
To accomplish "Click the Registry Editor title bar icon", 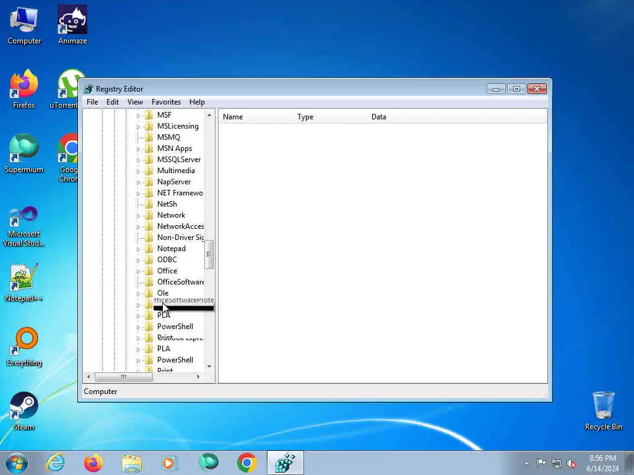I will (x=88, y=89).
